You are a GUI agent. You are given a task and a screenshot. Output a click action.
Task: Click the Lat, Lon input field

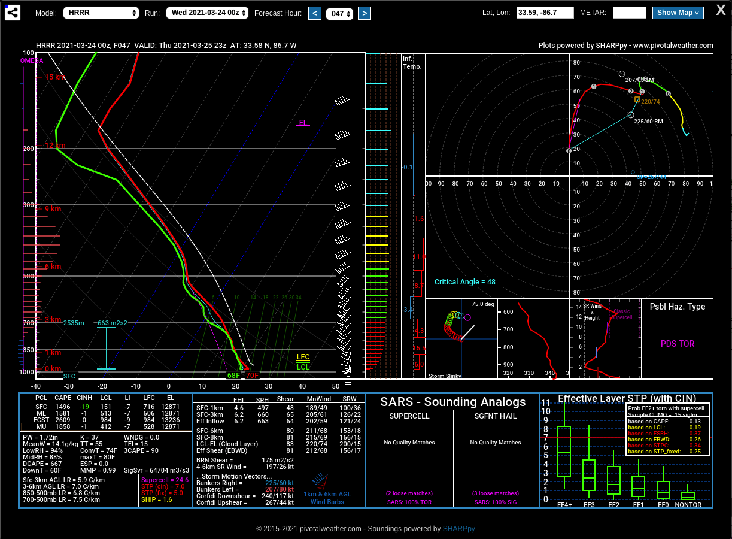545,13
